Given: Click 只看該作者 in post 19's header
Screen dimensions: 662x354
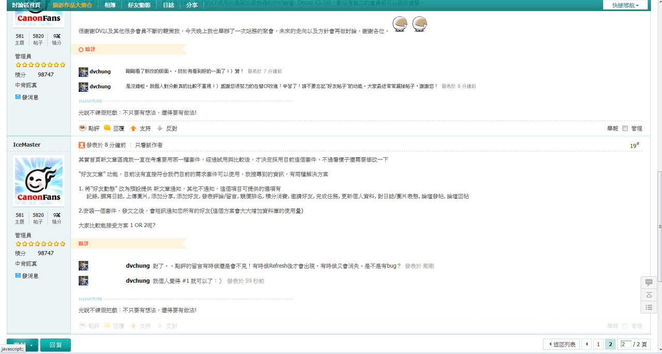Looking at the screenshot, I should (x=149, y=145).
